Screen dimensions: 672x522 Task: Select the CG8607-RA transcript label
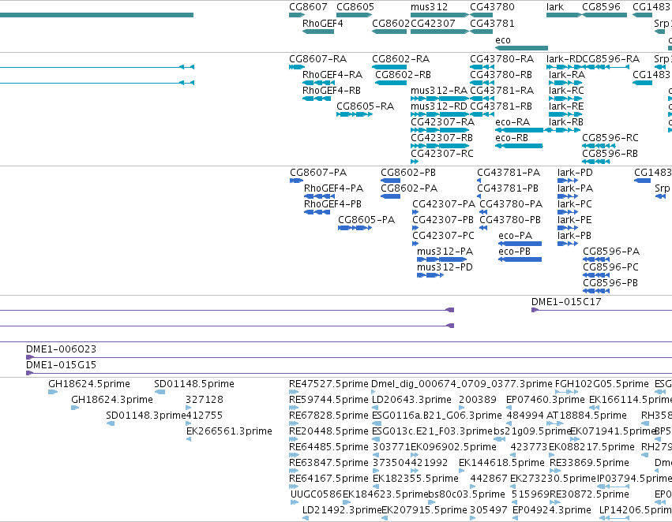[x=318, y=59]
